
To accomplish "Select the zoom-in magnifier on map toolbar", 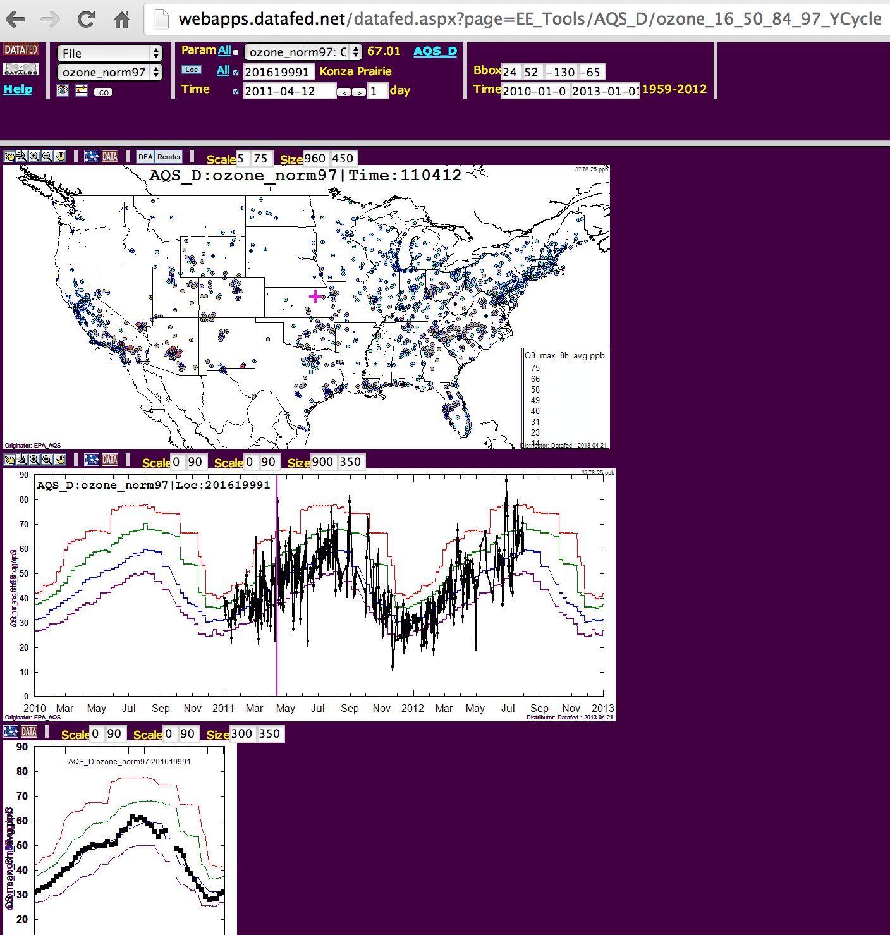I will click(34, 157).
